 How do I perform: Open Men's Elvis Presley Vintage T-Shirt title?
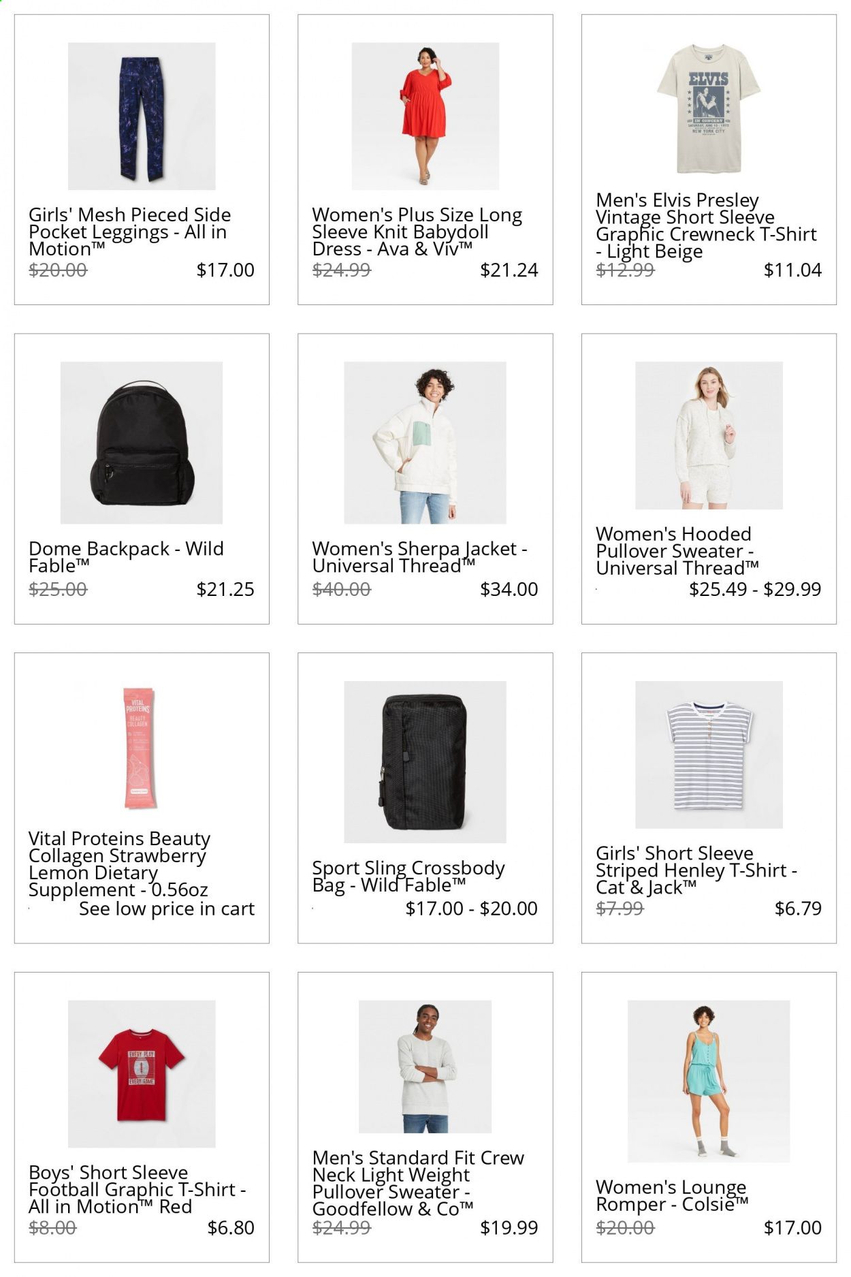tap(706, 225)
